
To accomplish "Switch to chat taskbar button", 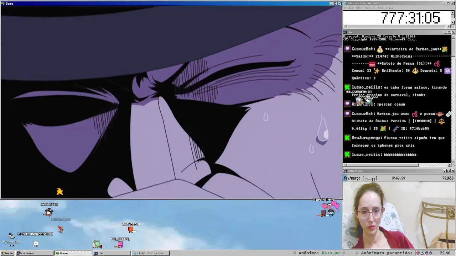I will tap(112, 253).
